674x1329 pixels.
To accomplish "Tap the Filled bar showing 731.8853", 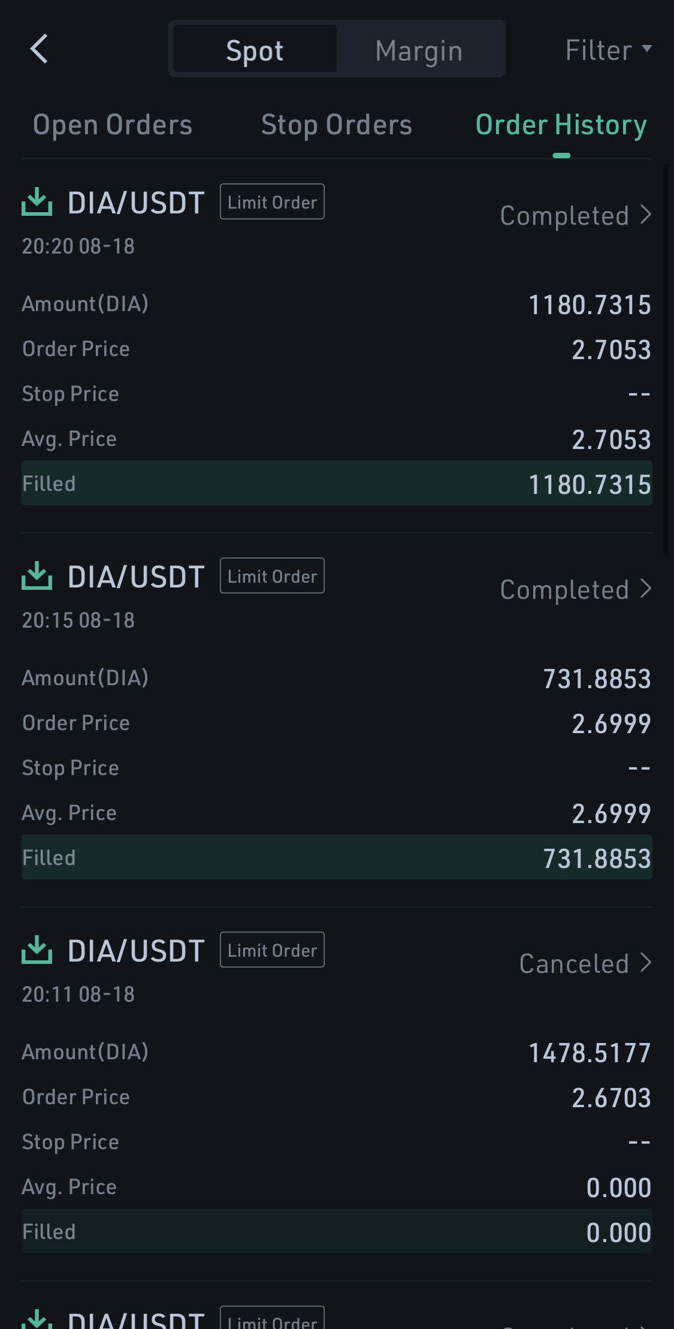I will tap(337, 858).
